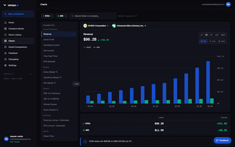Viewport: 235px width, 147px height.
Task: Click the Stock Lookup magnifier icon
Action: (x=5, y=35)
